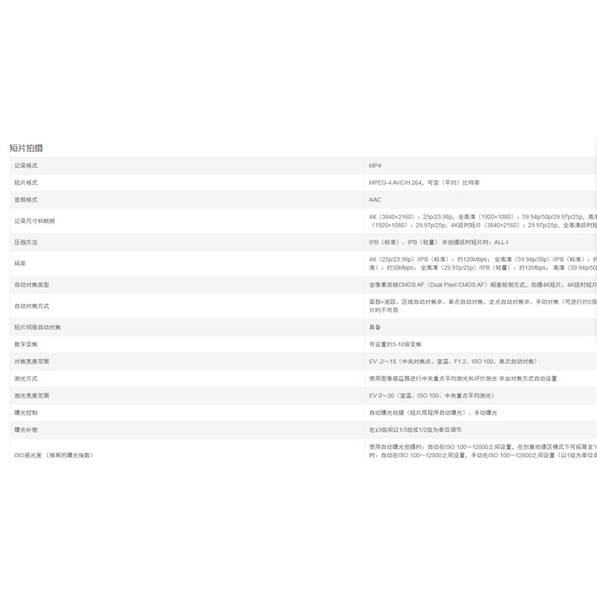Select the 记录尺寸和帧频 row label

coord(34,221)
